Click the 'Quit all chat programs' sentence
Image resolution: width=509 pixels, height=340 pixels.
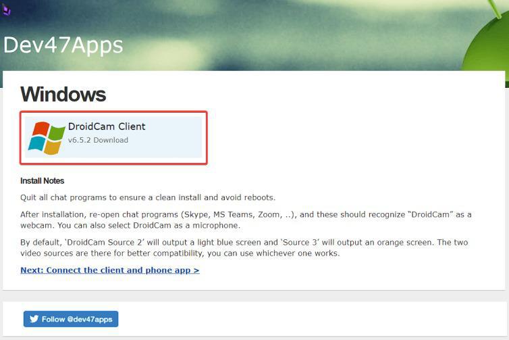pos(148,197)
